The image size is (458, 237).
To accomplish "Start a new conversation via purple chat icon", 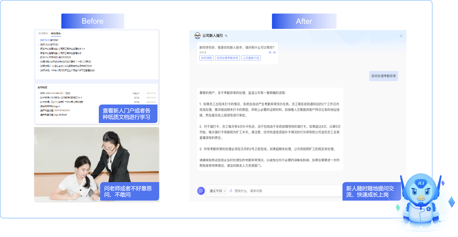I will (x=201, y=191).
